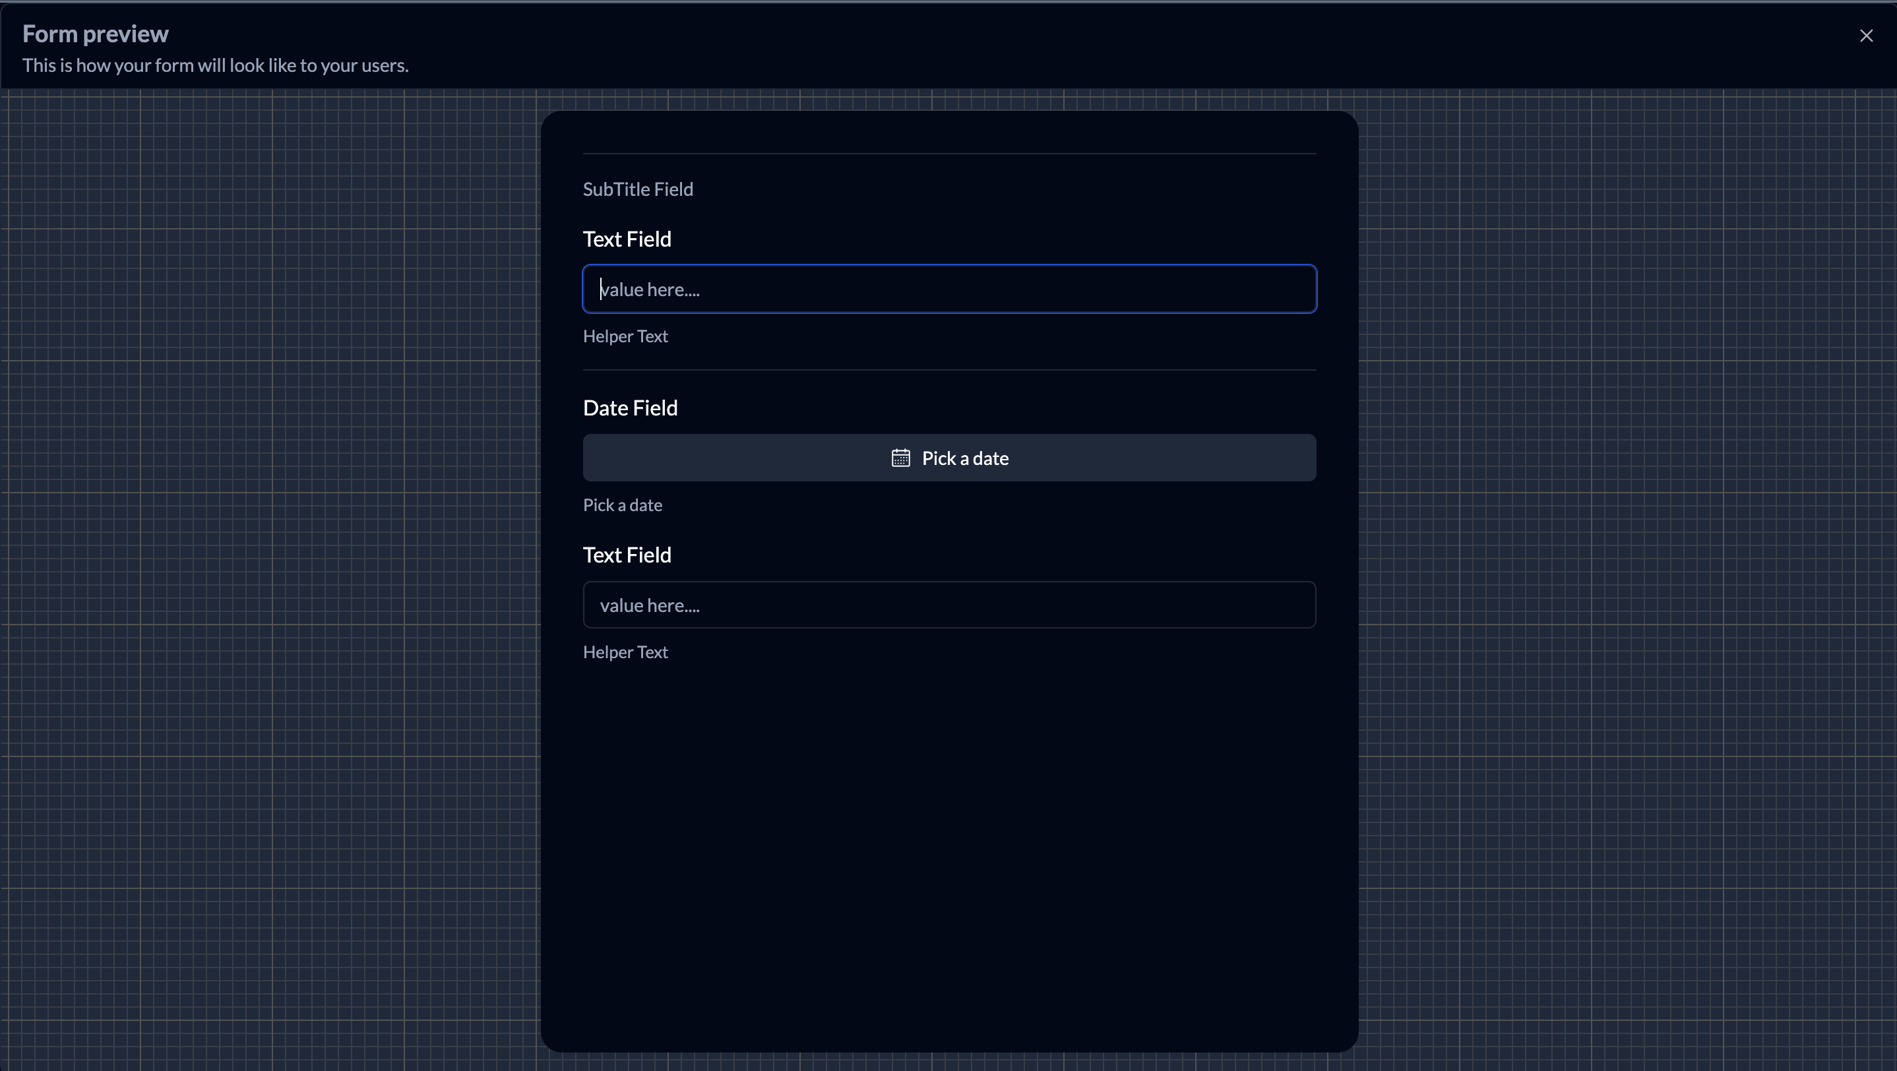Focus the first Text Field input
1897x1071 pixels.
[949, 289]
